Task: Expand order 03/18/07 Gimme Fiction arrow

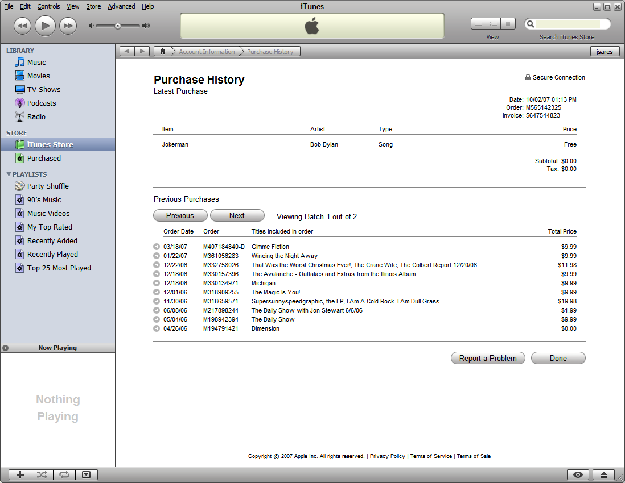Action: click(x=156, y=247)
